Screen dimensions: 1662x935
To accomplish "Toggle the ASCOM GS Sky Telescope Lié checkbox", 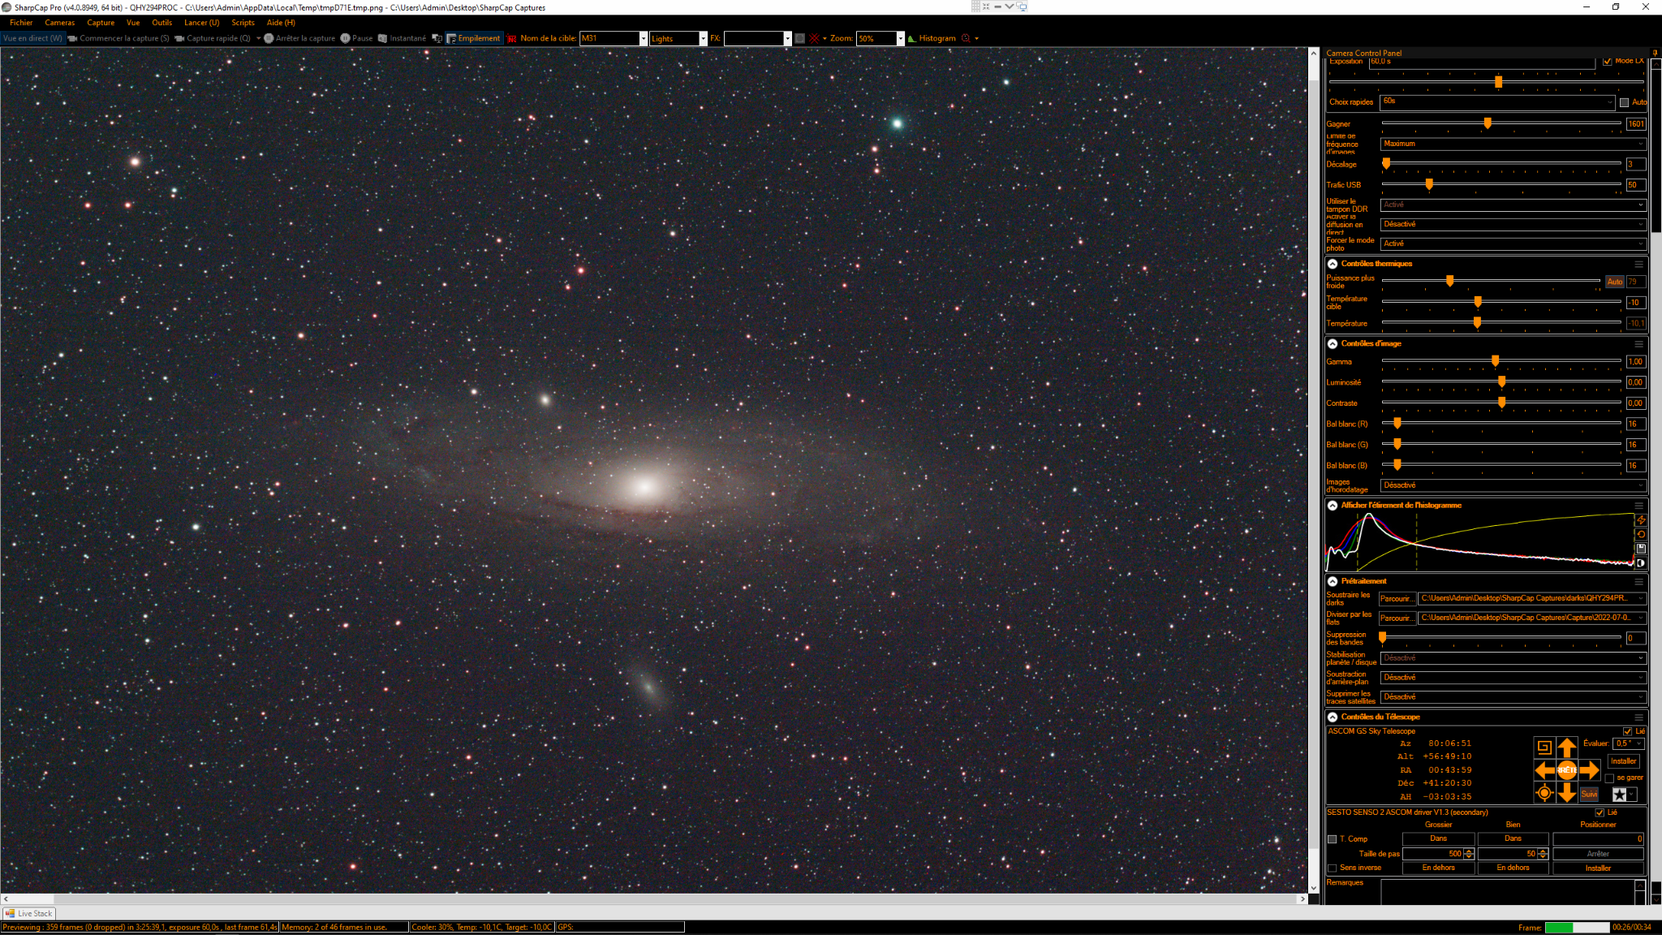I will [x=1627, y=731].
